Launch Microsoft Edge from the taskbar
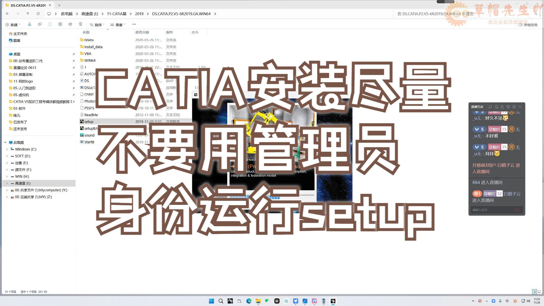 tap(249, 301)
